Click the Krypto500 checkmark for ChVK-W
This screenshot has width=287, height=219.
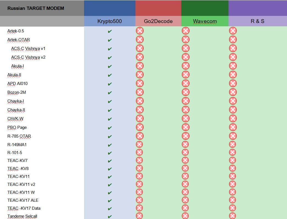coord(110,119)
